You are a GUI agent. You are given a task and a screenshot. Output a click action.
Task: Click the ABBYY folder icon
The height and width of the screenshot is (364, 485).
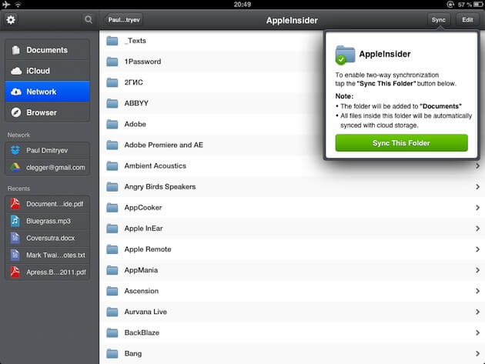[x=112, y=103]
